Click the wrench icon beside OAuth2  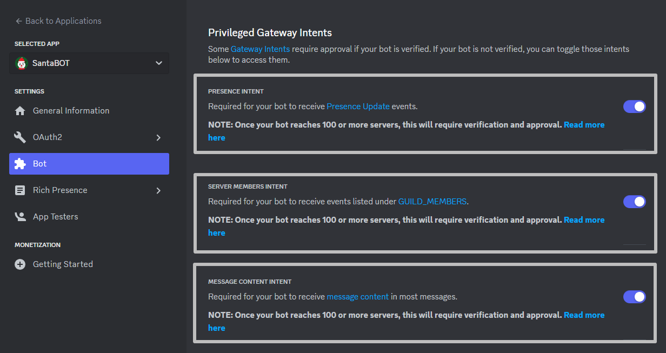(20, 137)
